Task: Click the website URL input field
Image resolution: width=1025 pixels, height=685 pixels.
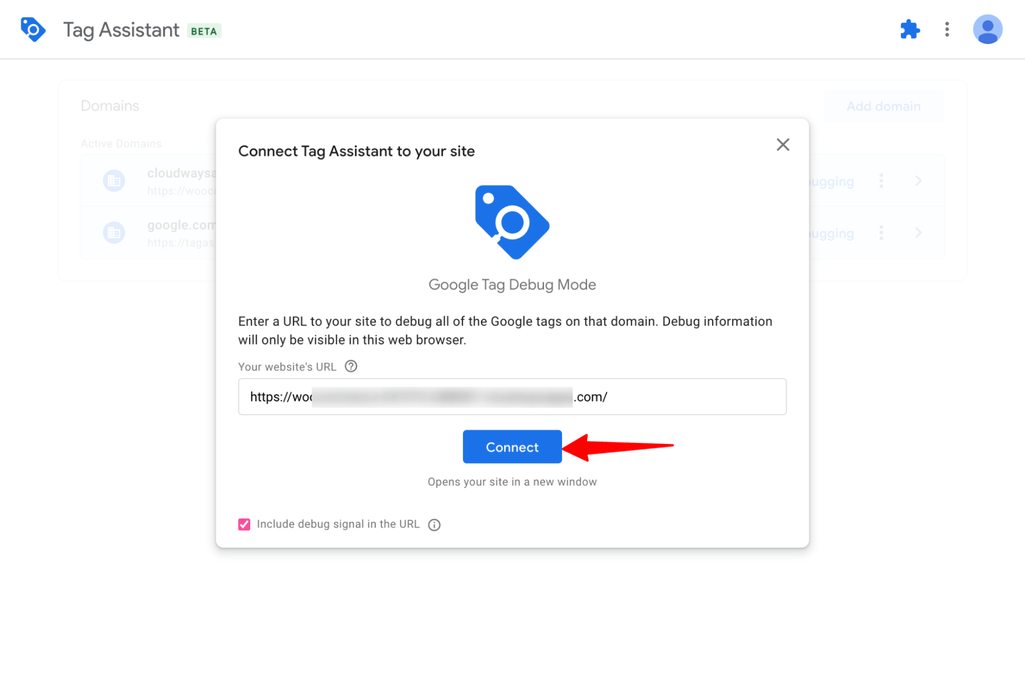Action: pyautogui.click(x=512, y=396)
